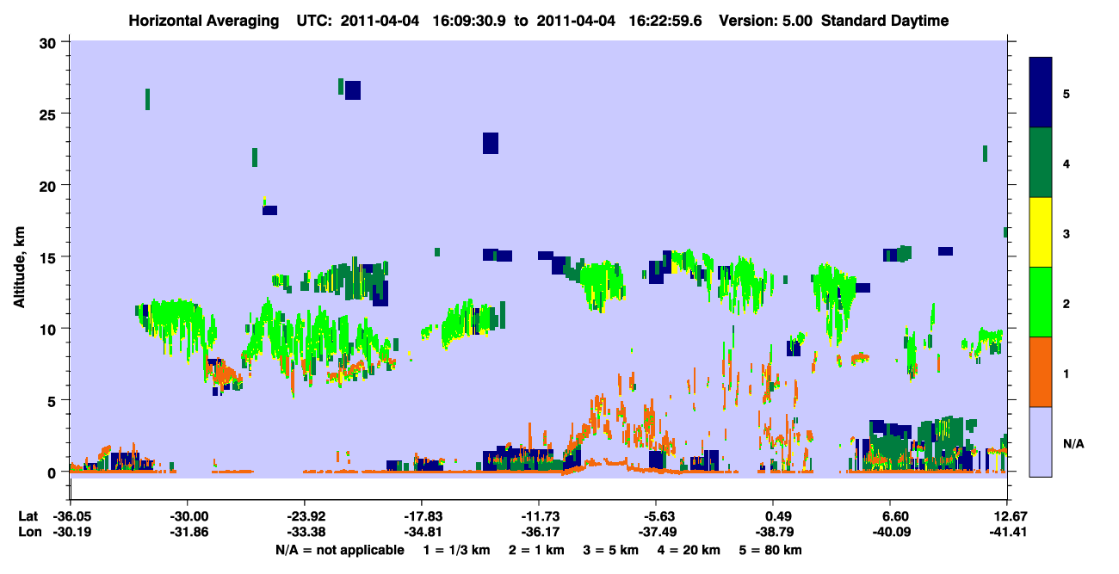Click longitude value -37.49
1119x574 pixels.
coord(656,533)
